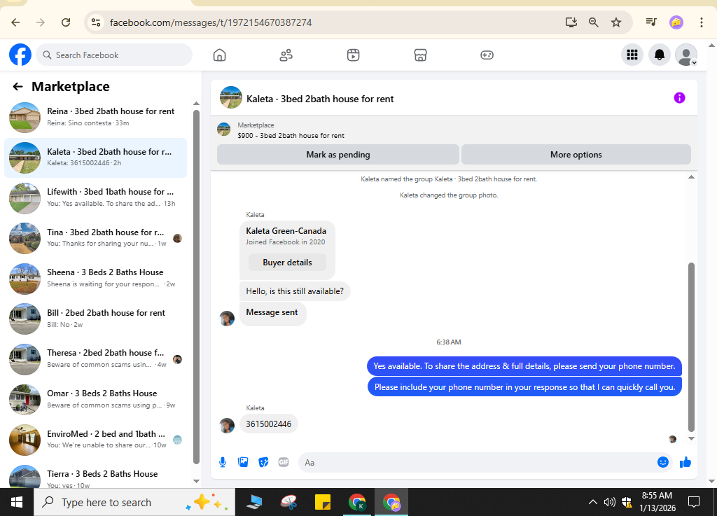The height and width of the screenshot is (516, 717).
Task: Click chat messages scrollbar up arrow
Action: coord(691,177)
